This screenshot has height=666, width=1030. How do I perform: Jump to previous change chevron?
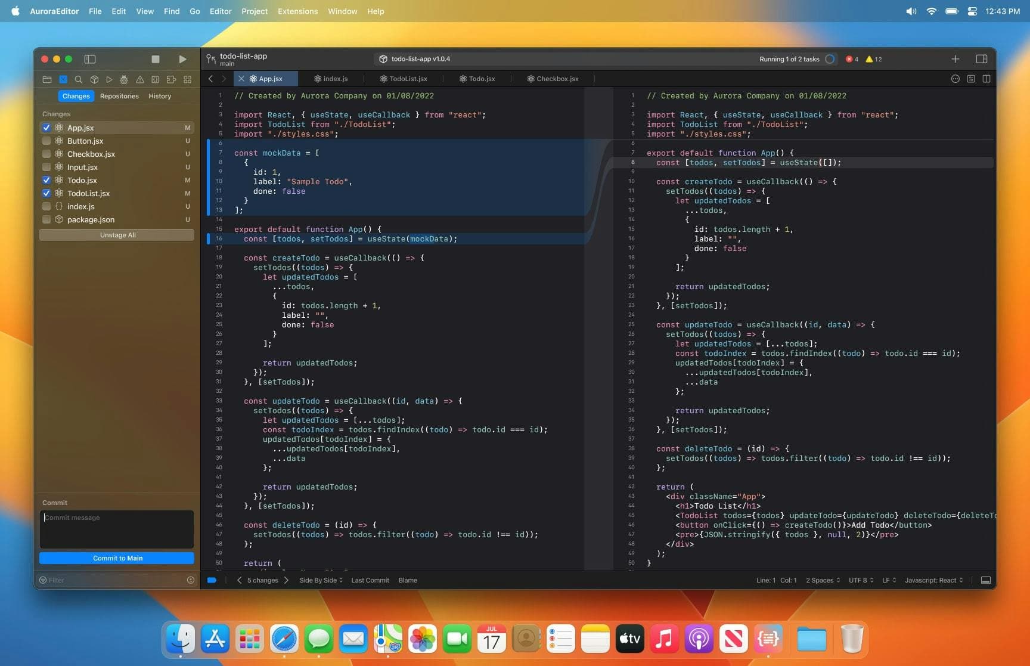point(240,580)
